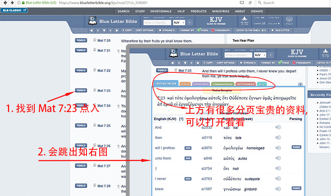The height and width of the screenshot is (196, 331).
Task: Open main page KJV version dropdown
Action: point(179,23)
